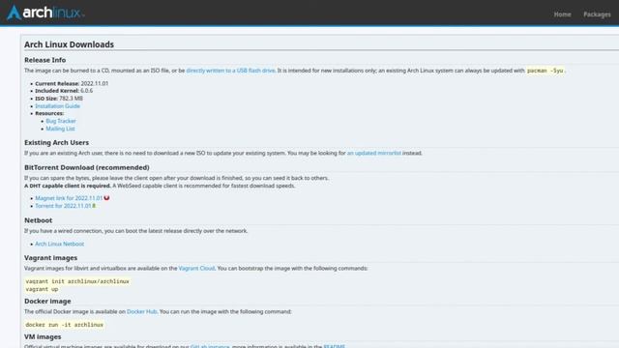Click Magnet link for 2022.11.01
The image size is (619, 348).
(x=69, y=198)
